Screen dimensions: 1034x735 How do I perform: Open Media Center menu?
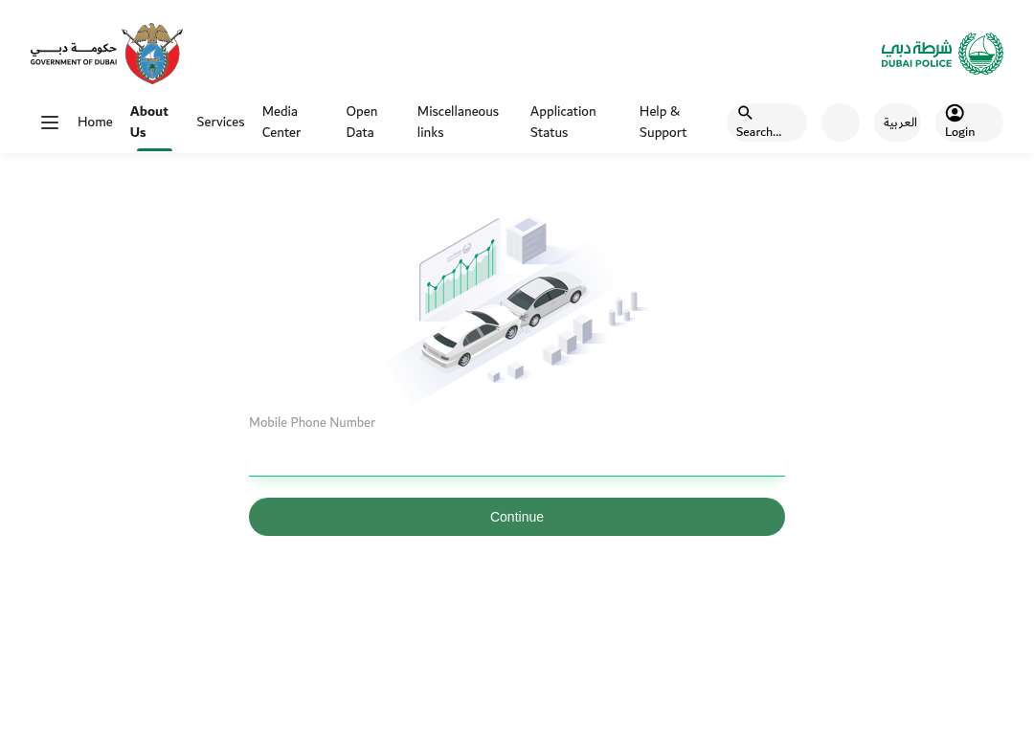click(281, 122)
